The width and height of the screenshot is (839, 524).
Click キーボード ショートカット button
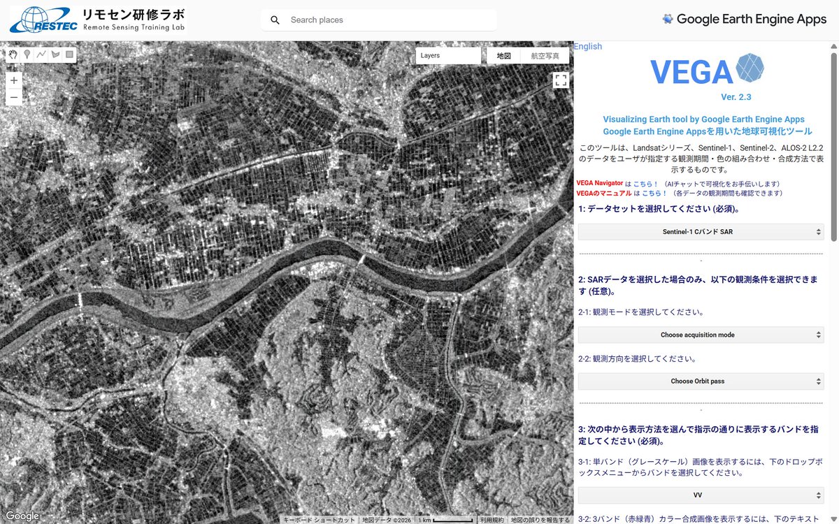tap(319, 520)
